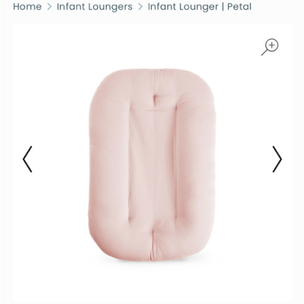Advance to the next product image
Image resolution: width=304 pixels, height=304 pixels.
pyautogui.click(x=277, y=159)
